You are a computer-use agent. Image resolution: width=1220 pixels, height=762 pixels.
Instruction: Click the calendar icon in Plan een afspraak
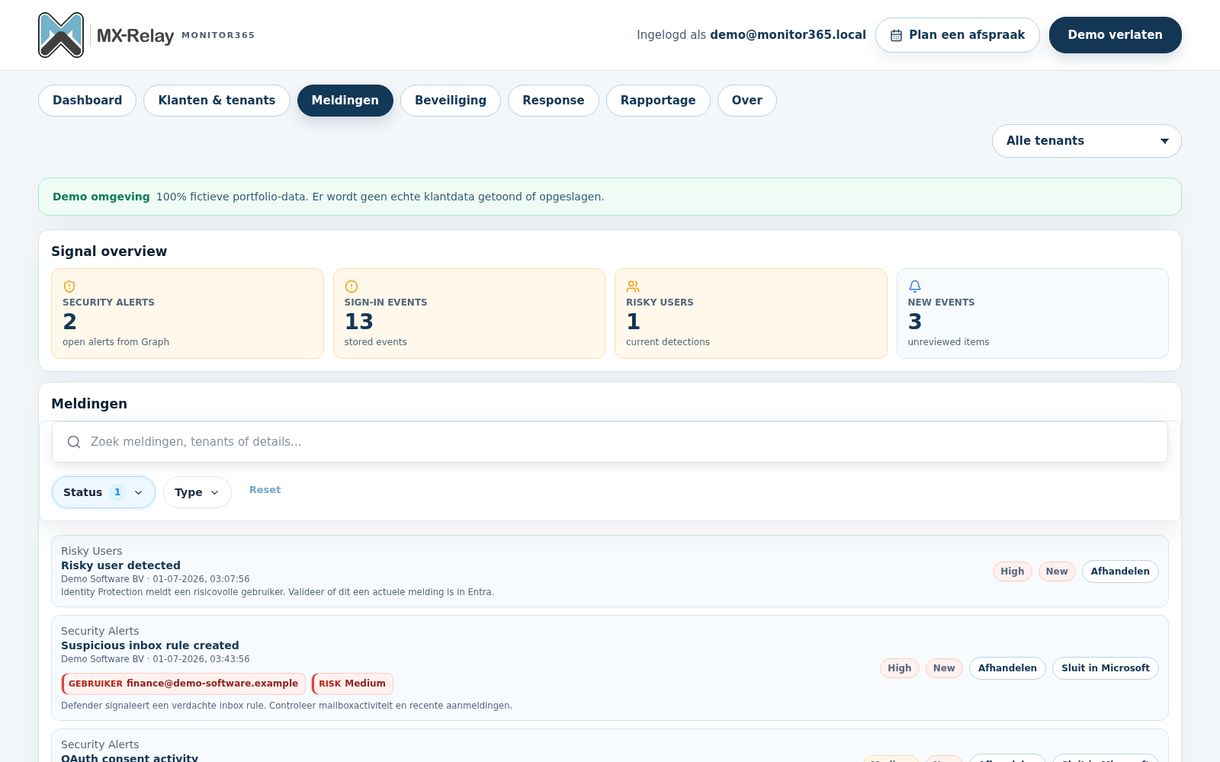(x=897, y=36)
